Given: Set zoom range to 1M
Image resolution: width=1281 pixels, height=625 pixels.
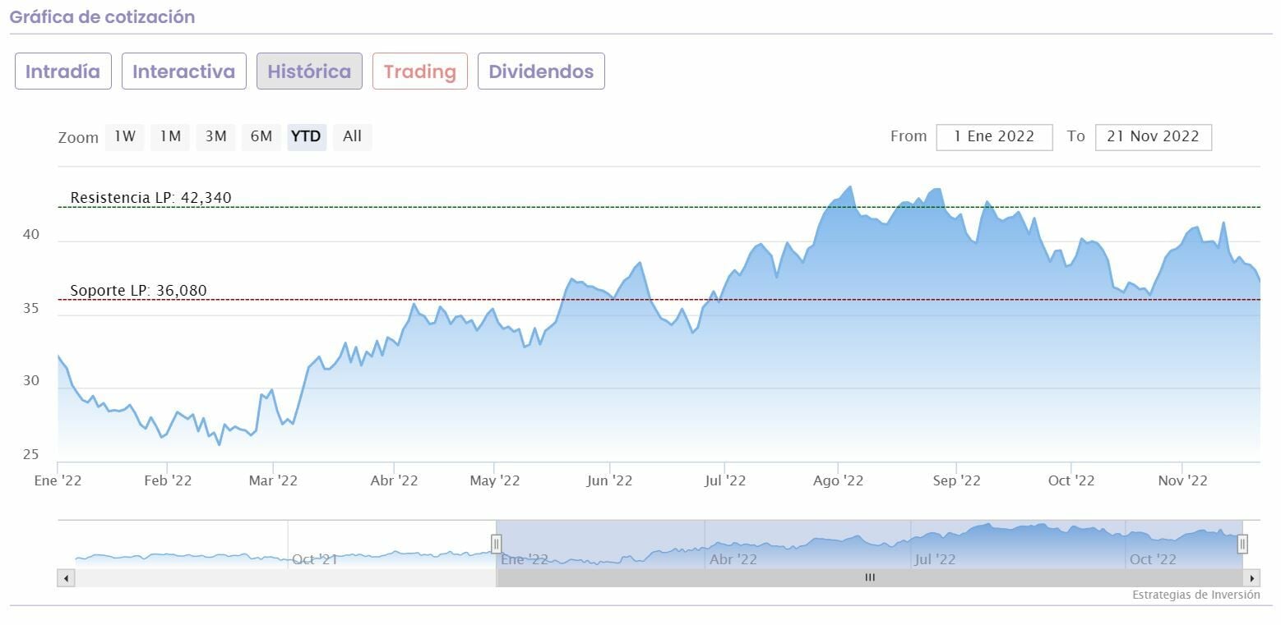Looking at the screenshot, I should coord(170,136).
